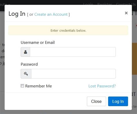137x114 pixels.
Task: Click the Log In dialog heading
Action: click(17, 14)
